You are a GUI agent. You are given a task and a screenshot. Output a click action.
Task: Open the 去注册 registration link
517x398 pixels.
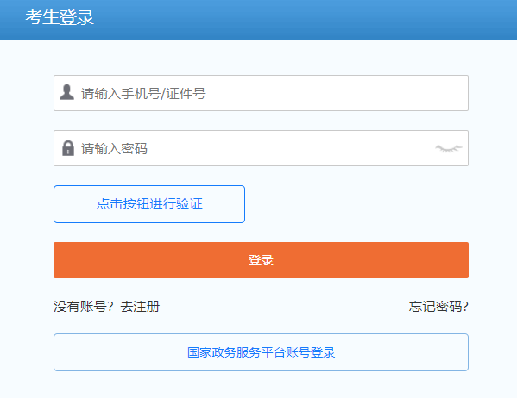click(x=140, y=307)
